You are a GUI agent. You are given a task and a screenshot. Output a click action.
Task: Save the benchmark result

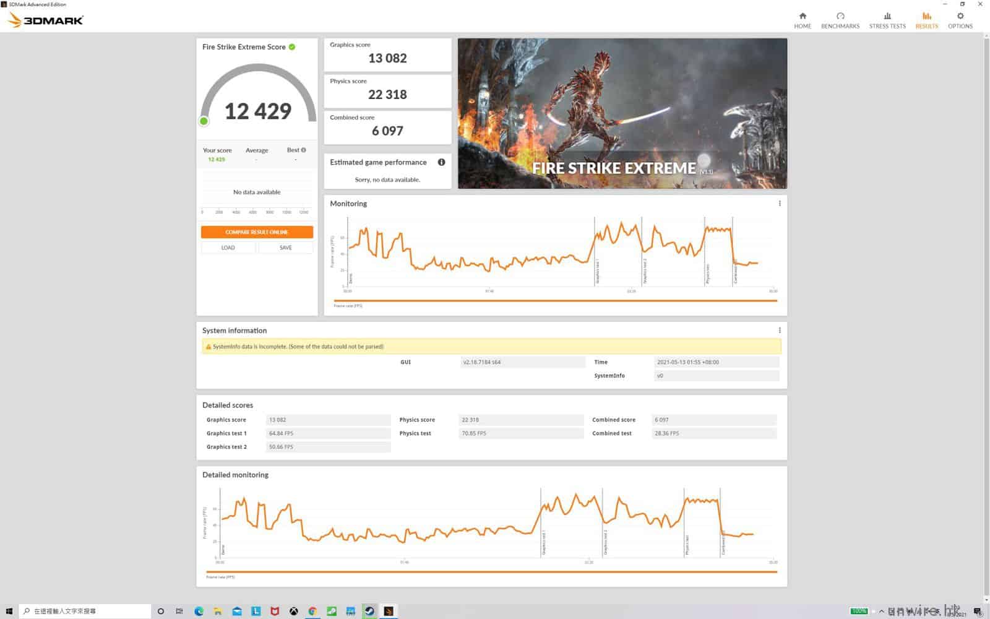pos(285,248)
